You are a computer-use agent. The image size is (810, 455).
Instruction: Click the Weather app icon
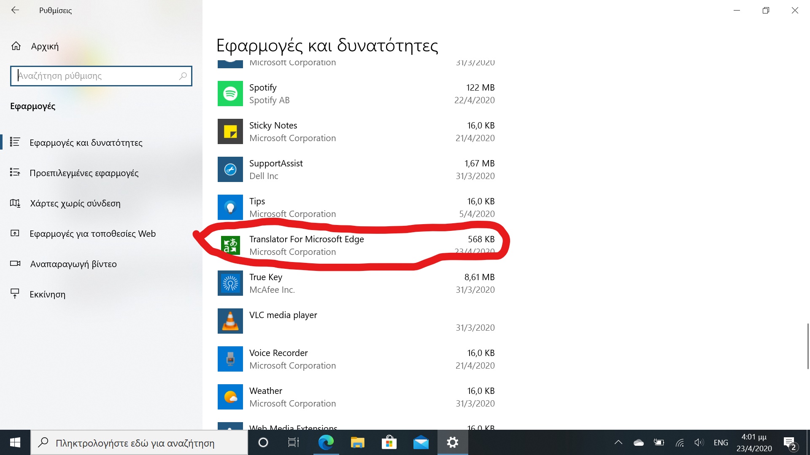[230, 397]
